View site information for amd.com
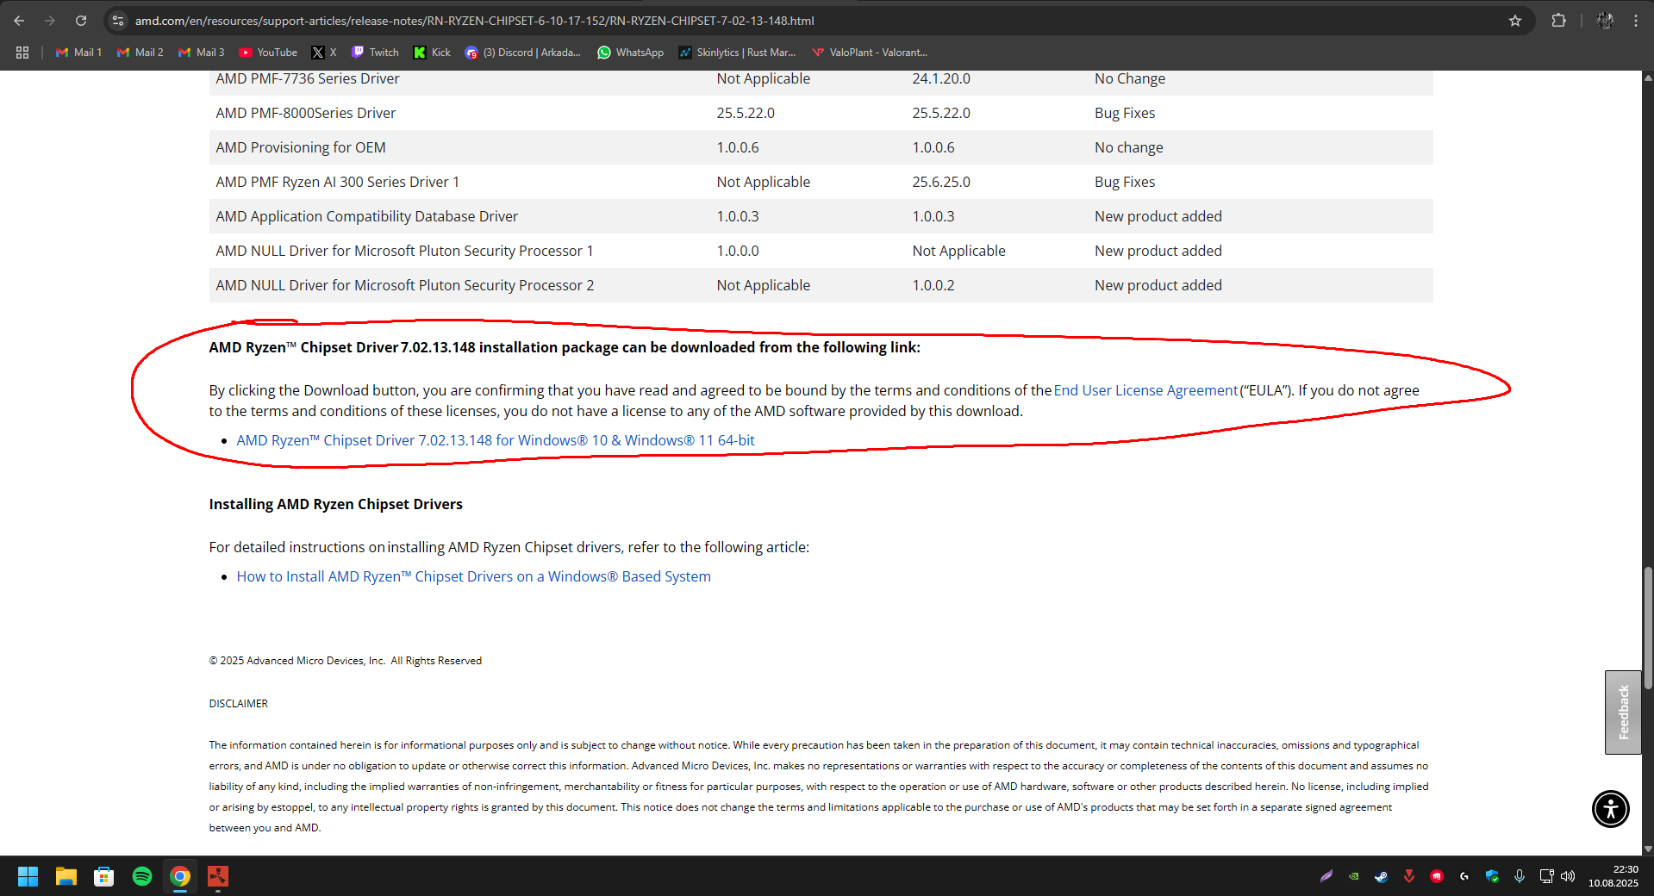 tap(118, 21)
